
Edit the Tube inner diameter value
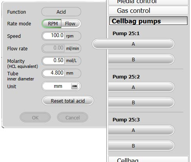point(54,73)
